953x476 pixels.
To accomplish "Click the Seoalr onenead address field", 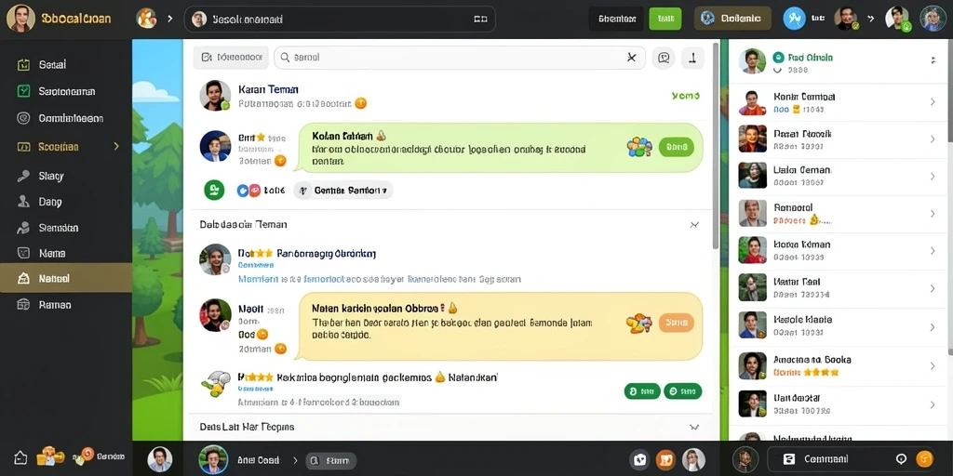I will pyautogui.click(x=340, y=19).
